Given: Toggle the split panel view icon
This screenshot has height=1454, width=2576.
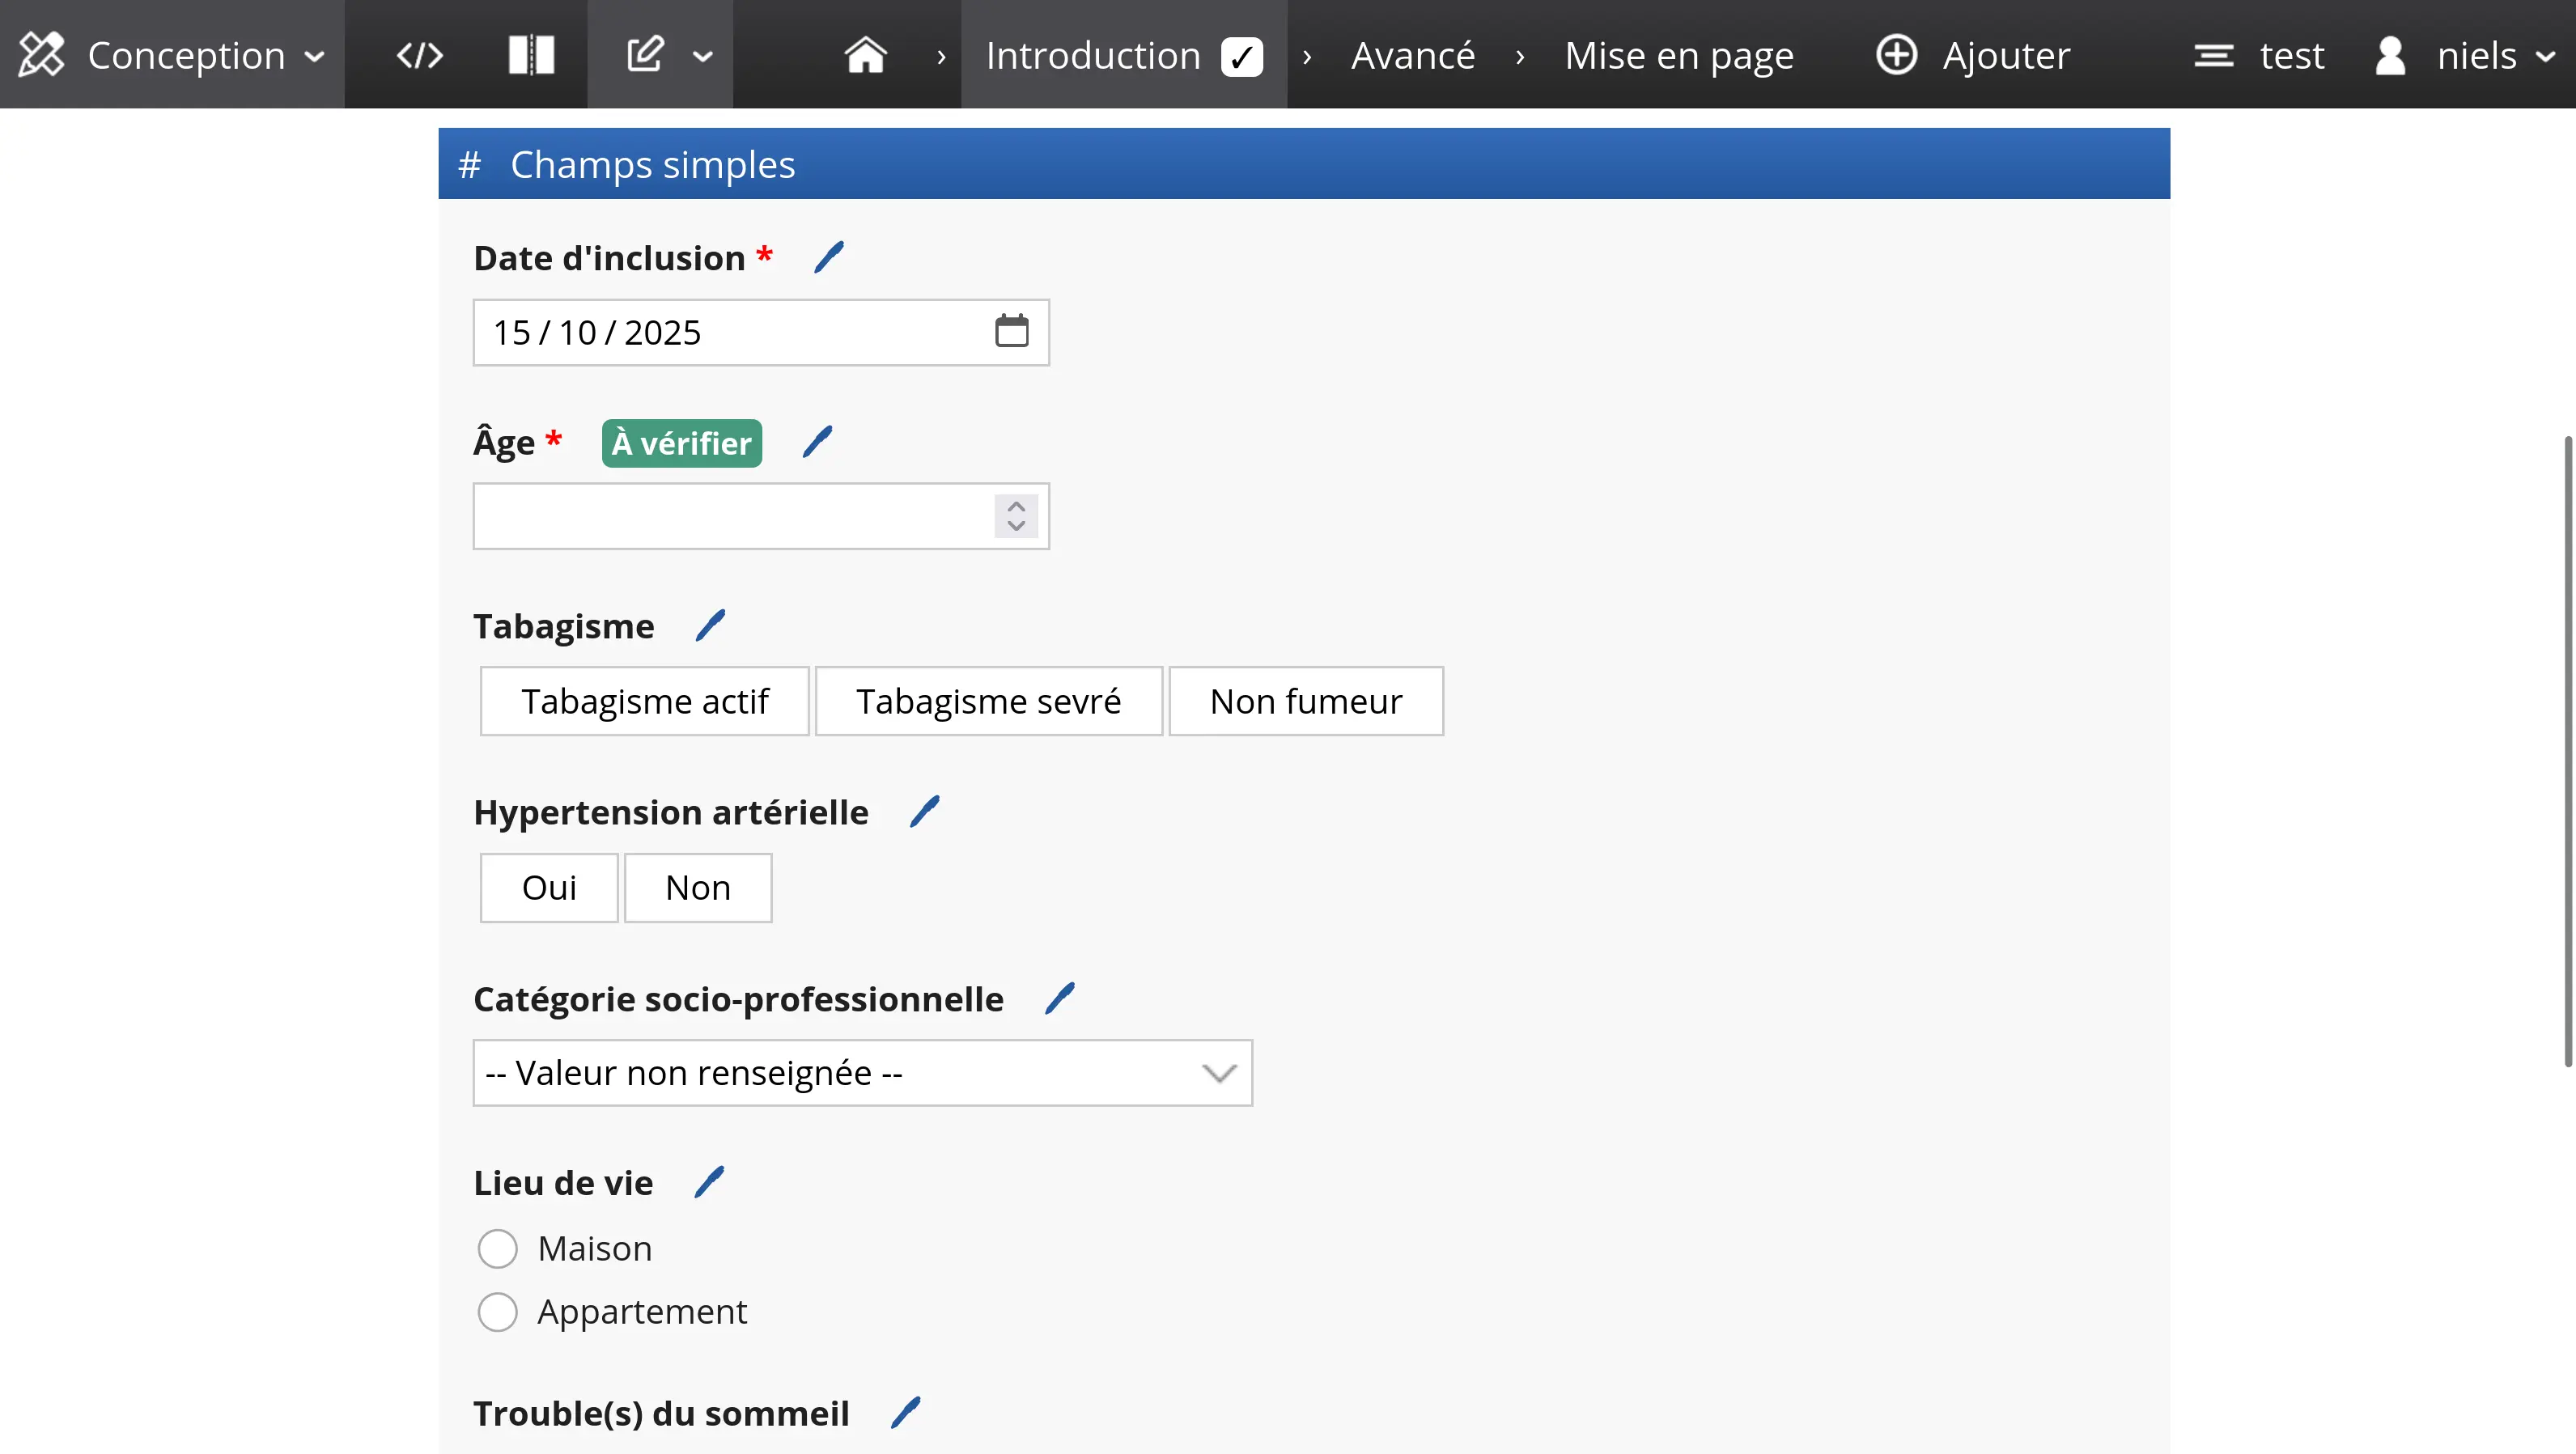Looking at the screenshot, I should point(530,55).
